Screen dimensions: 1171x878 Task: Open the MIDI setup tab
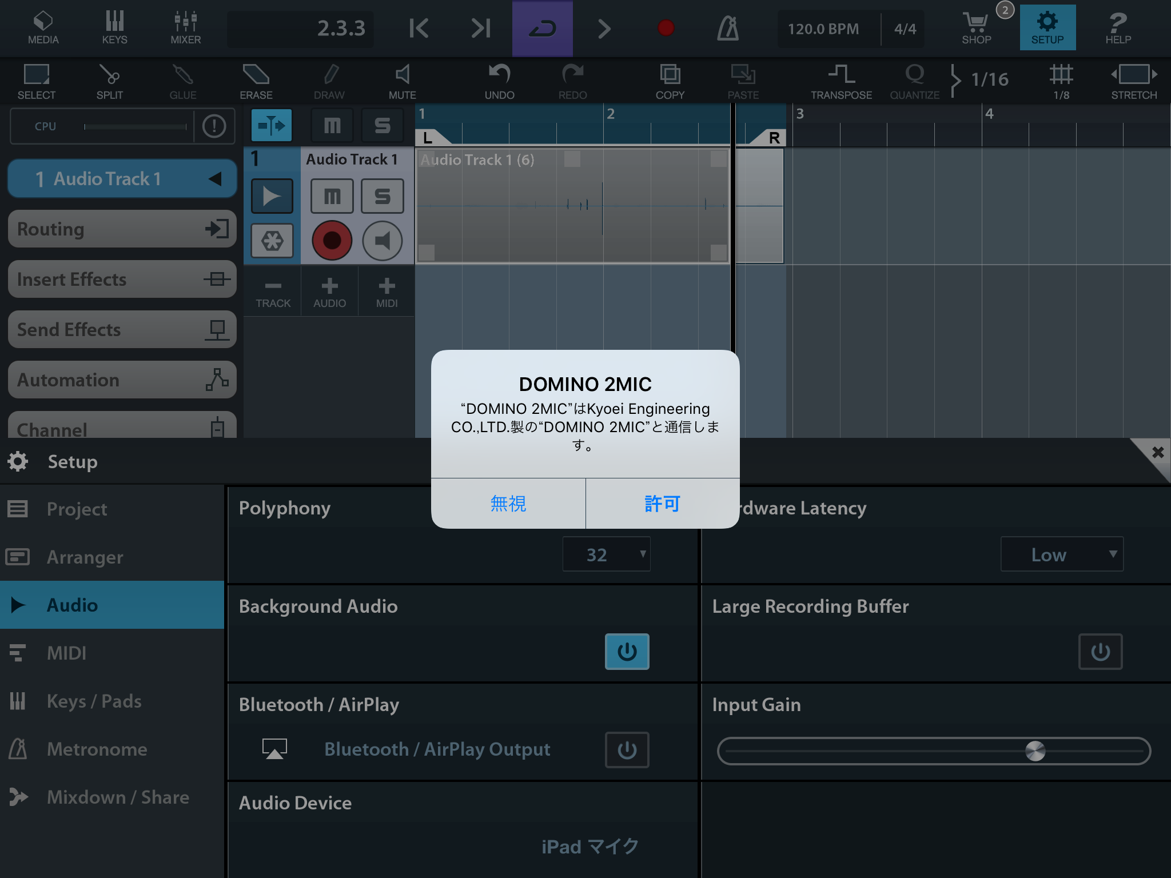tap(112, 653)
